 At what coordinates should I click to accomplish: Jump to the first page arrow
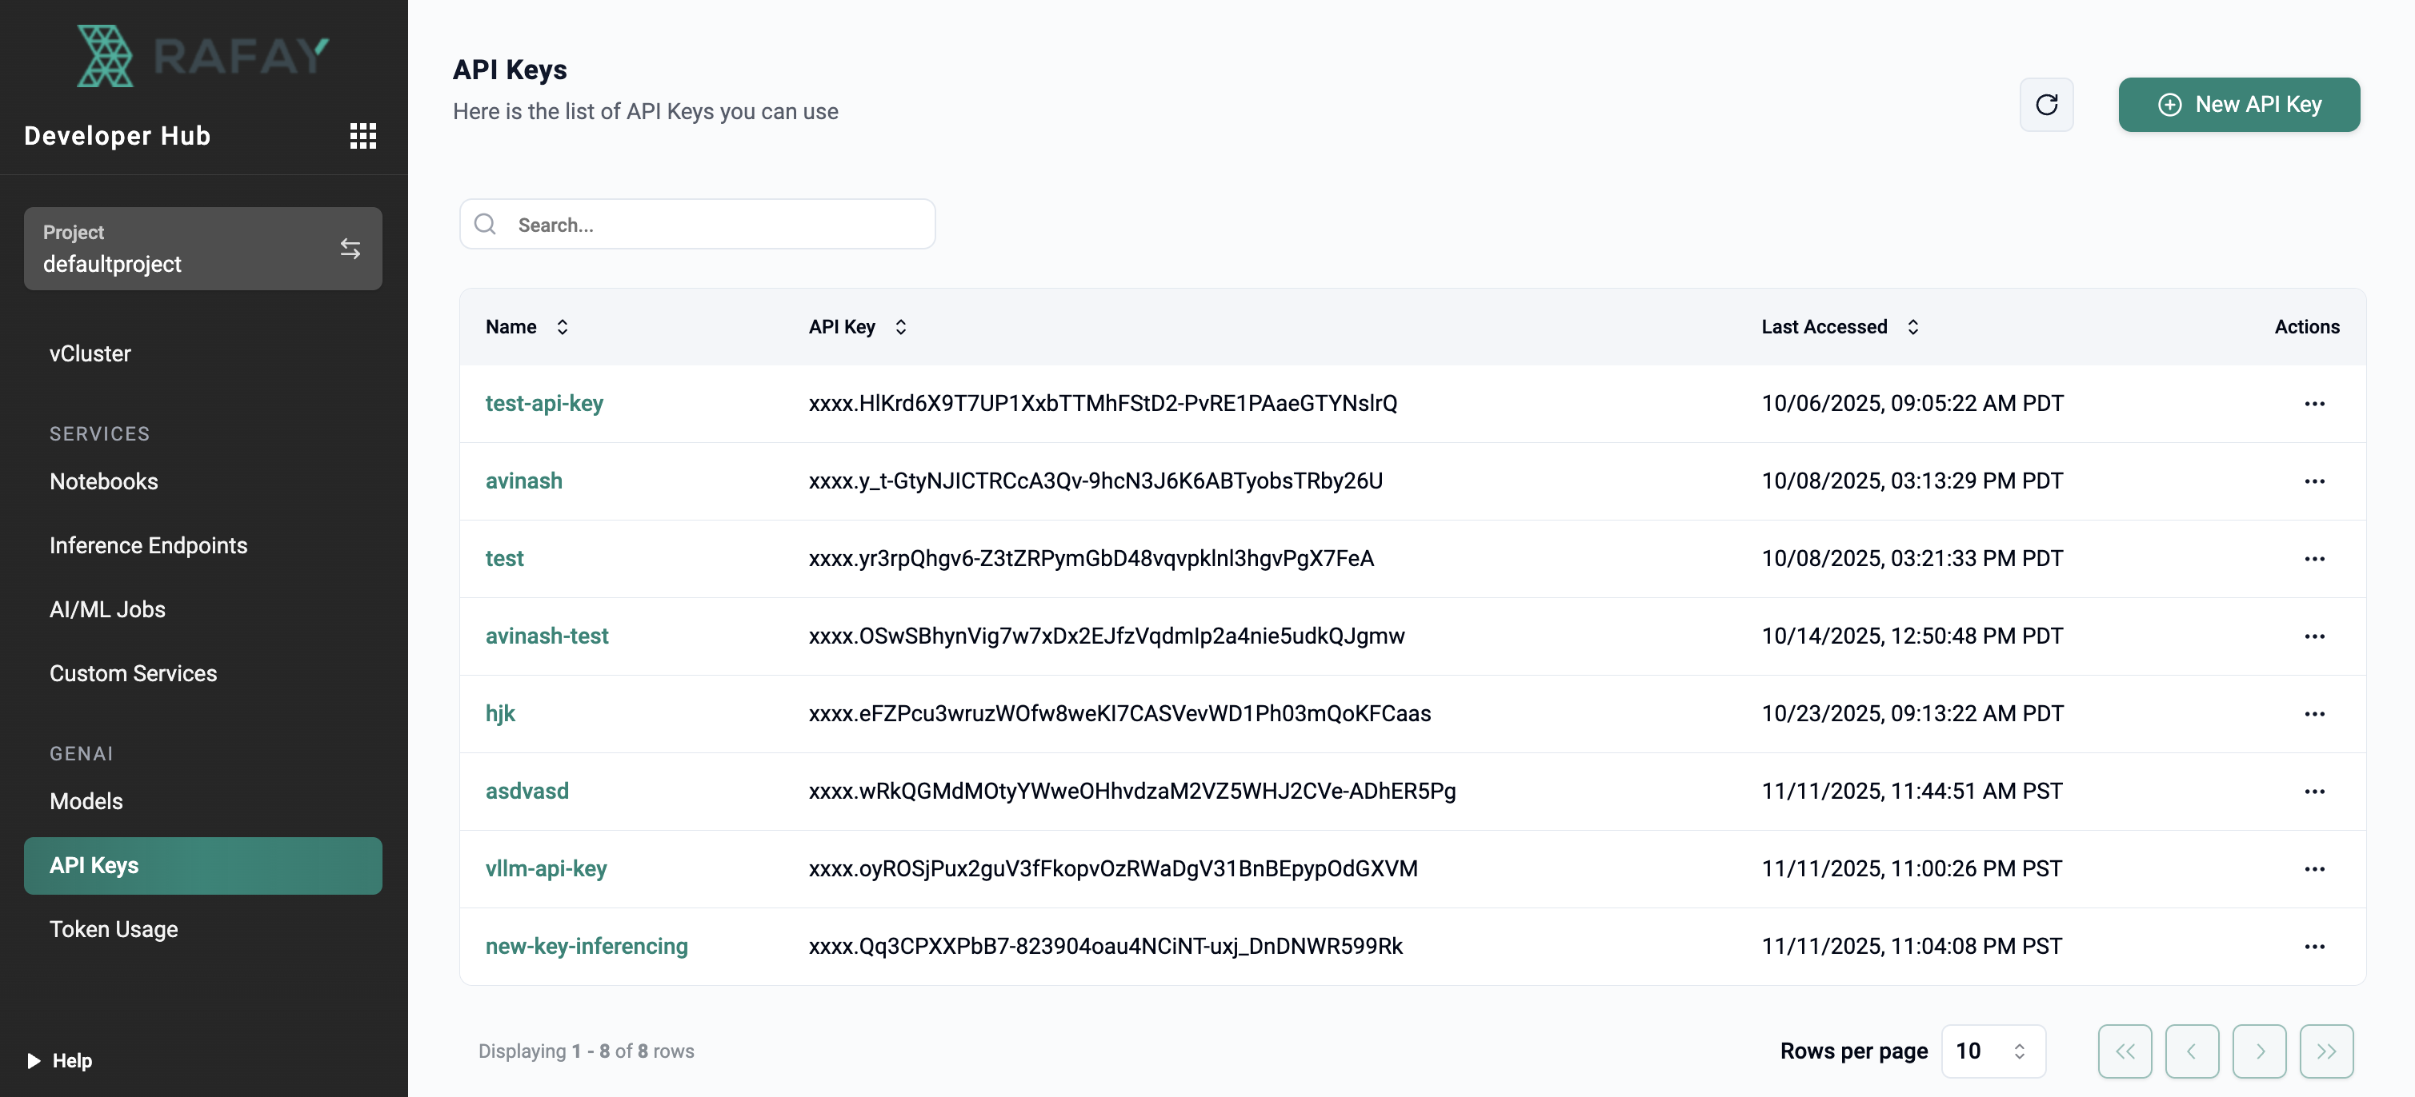(2125, 1051)
